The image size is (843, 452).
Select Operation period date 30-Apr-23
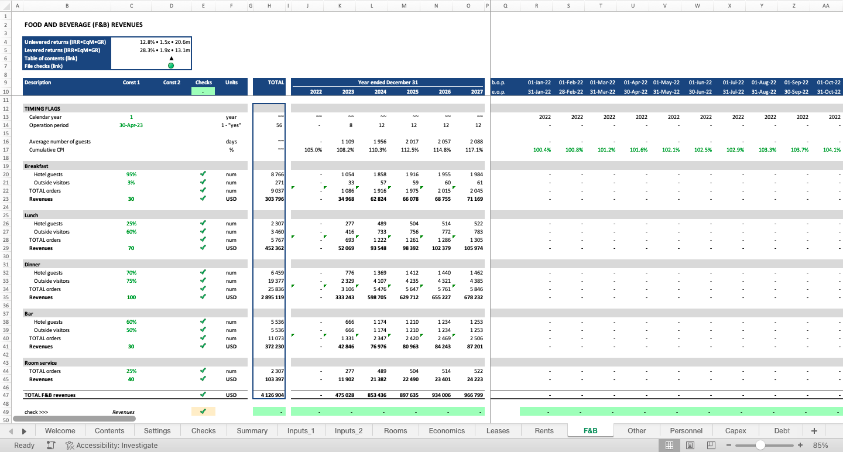[131, 125]
